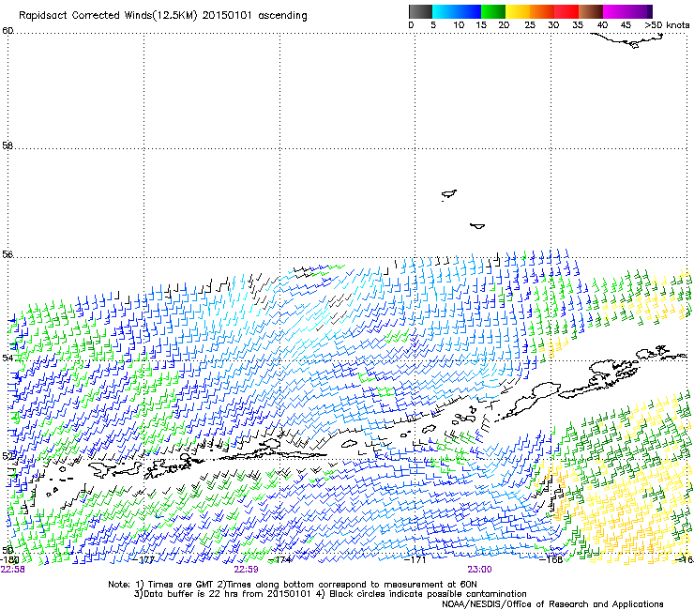Click the yellow 20-25 knots color band
The width and height of the screenshot is (694, 610).
[518, 11]
